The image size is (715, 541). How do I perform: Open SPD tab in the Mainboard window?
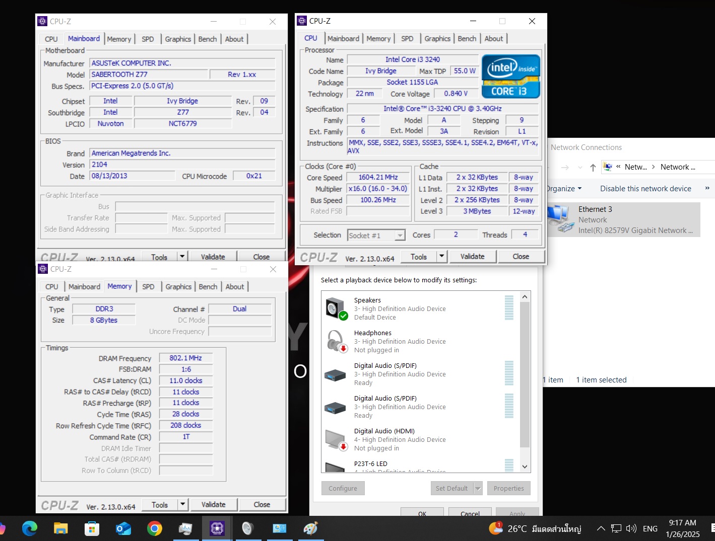(x=148, y=39)
